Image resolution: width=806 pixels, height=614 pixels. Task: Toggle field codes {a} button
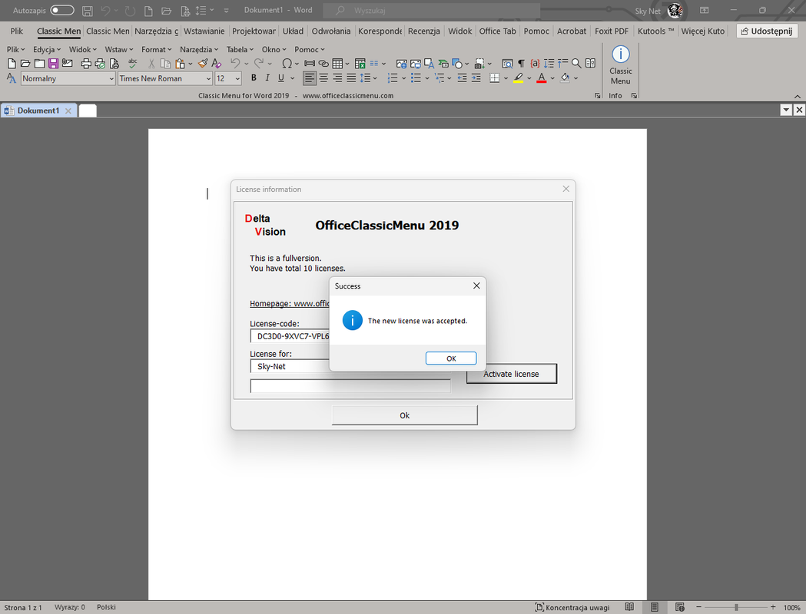click(x=535, y=63)
